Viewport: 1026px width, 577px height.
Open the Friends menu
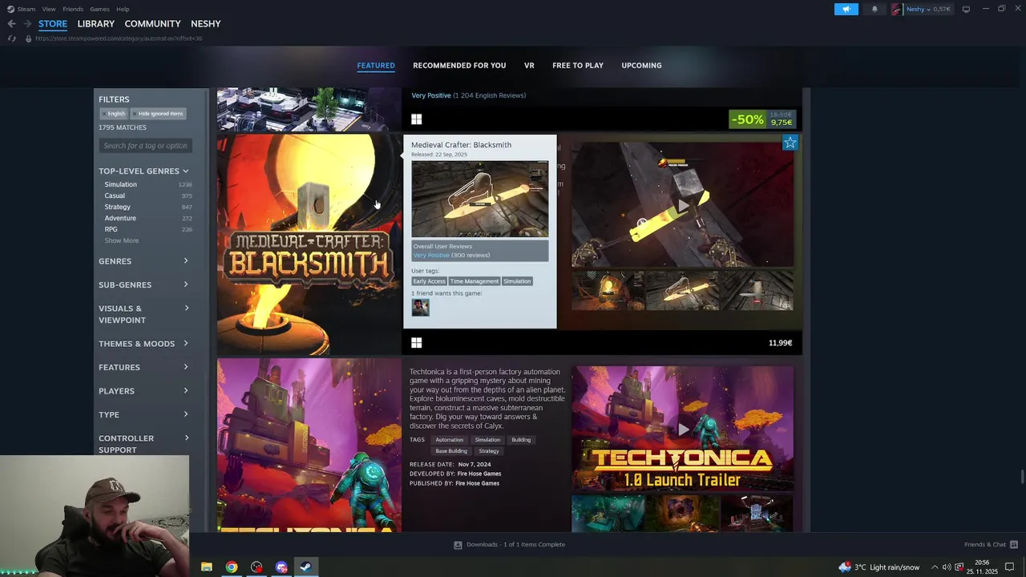click(73, 9)
